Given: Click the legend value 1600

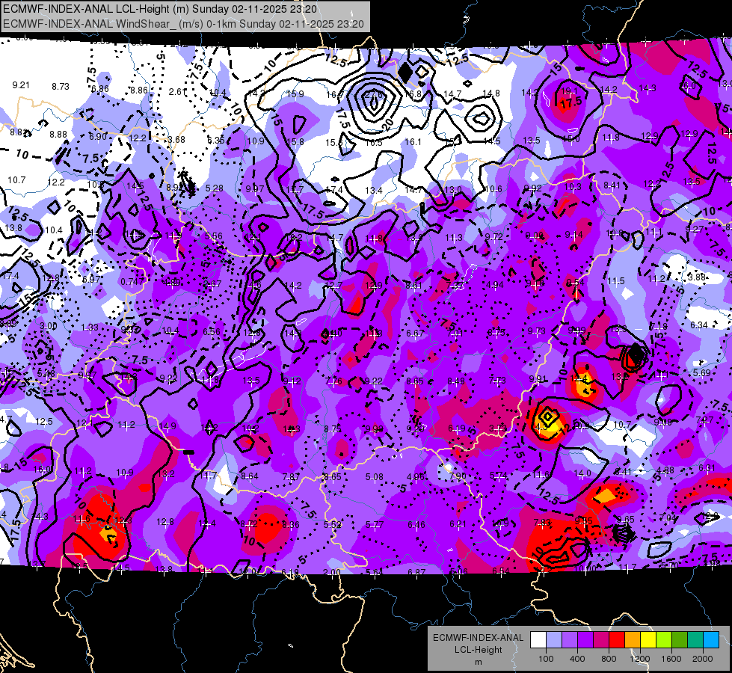Looking at the screenshot, I should pyautogui.click(x=671, y=659).
